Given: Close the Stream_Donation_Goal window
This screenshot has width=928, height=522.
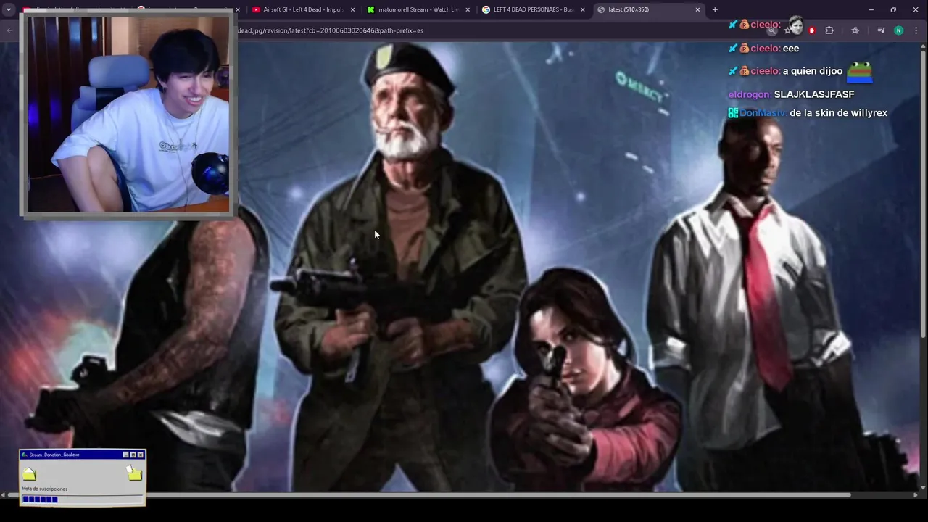Looking at the screenshot, I should tap(141, 455).
